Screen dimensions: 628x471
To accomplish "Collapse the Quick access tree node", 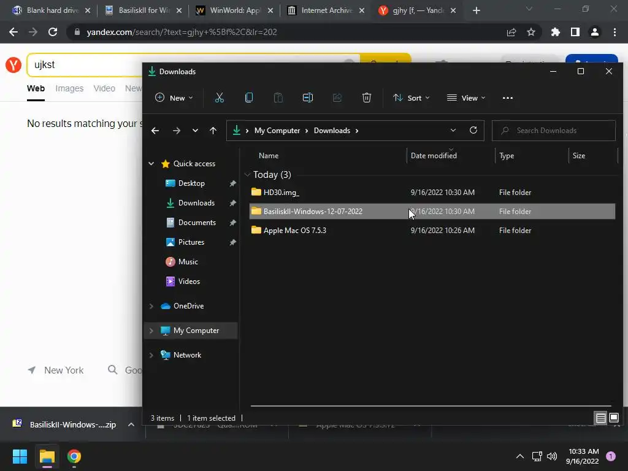I will [x=151, y=163].
